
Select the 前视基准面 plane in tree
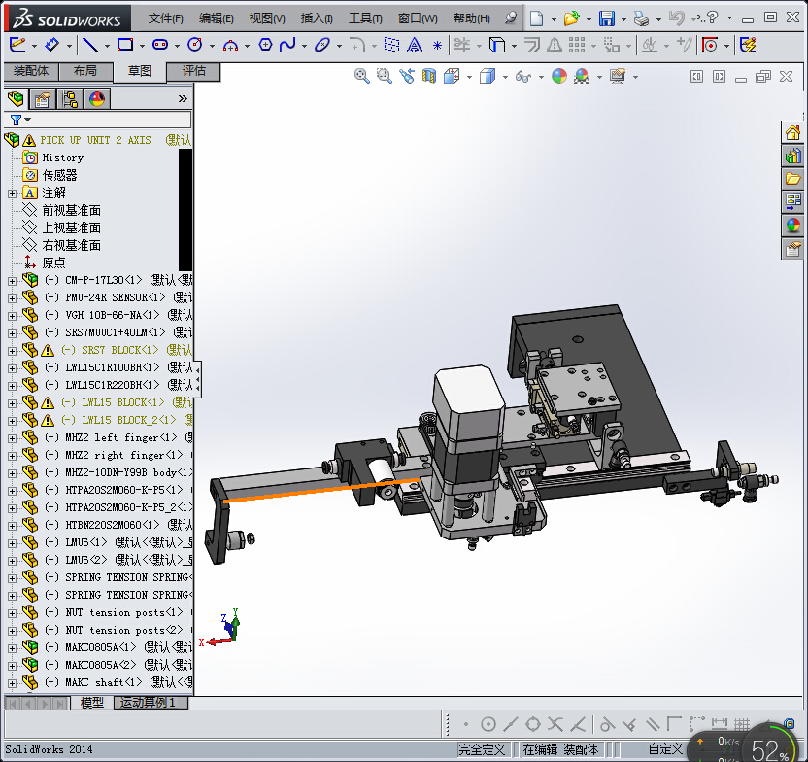[x=71, y=211]
